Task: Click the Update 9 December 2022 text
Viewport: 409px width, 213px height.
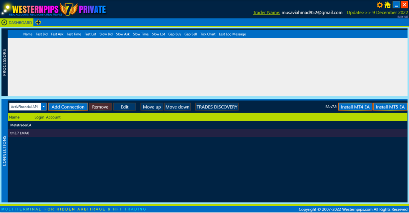Action: 377,12
